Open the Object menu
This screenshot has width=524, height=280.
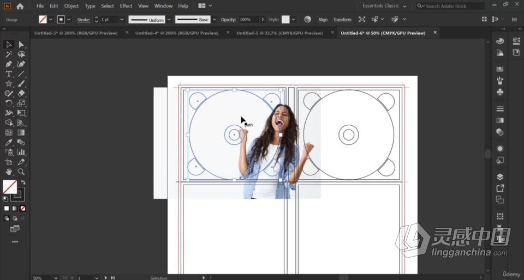pos(71,6)
